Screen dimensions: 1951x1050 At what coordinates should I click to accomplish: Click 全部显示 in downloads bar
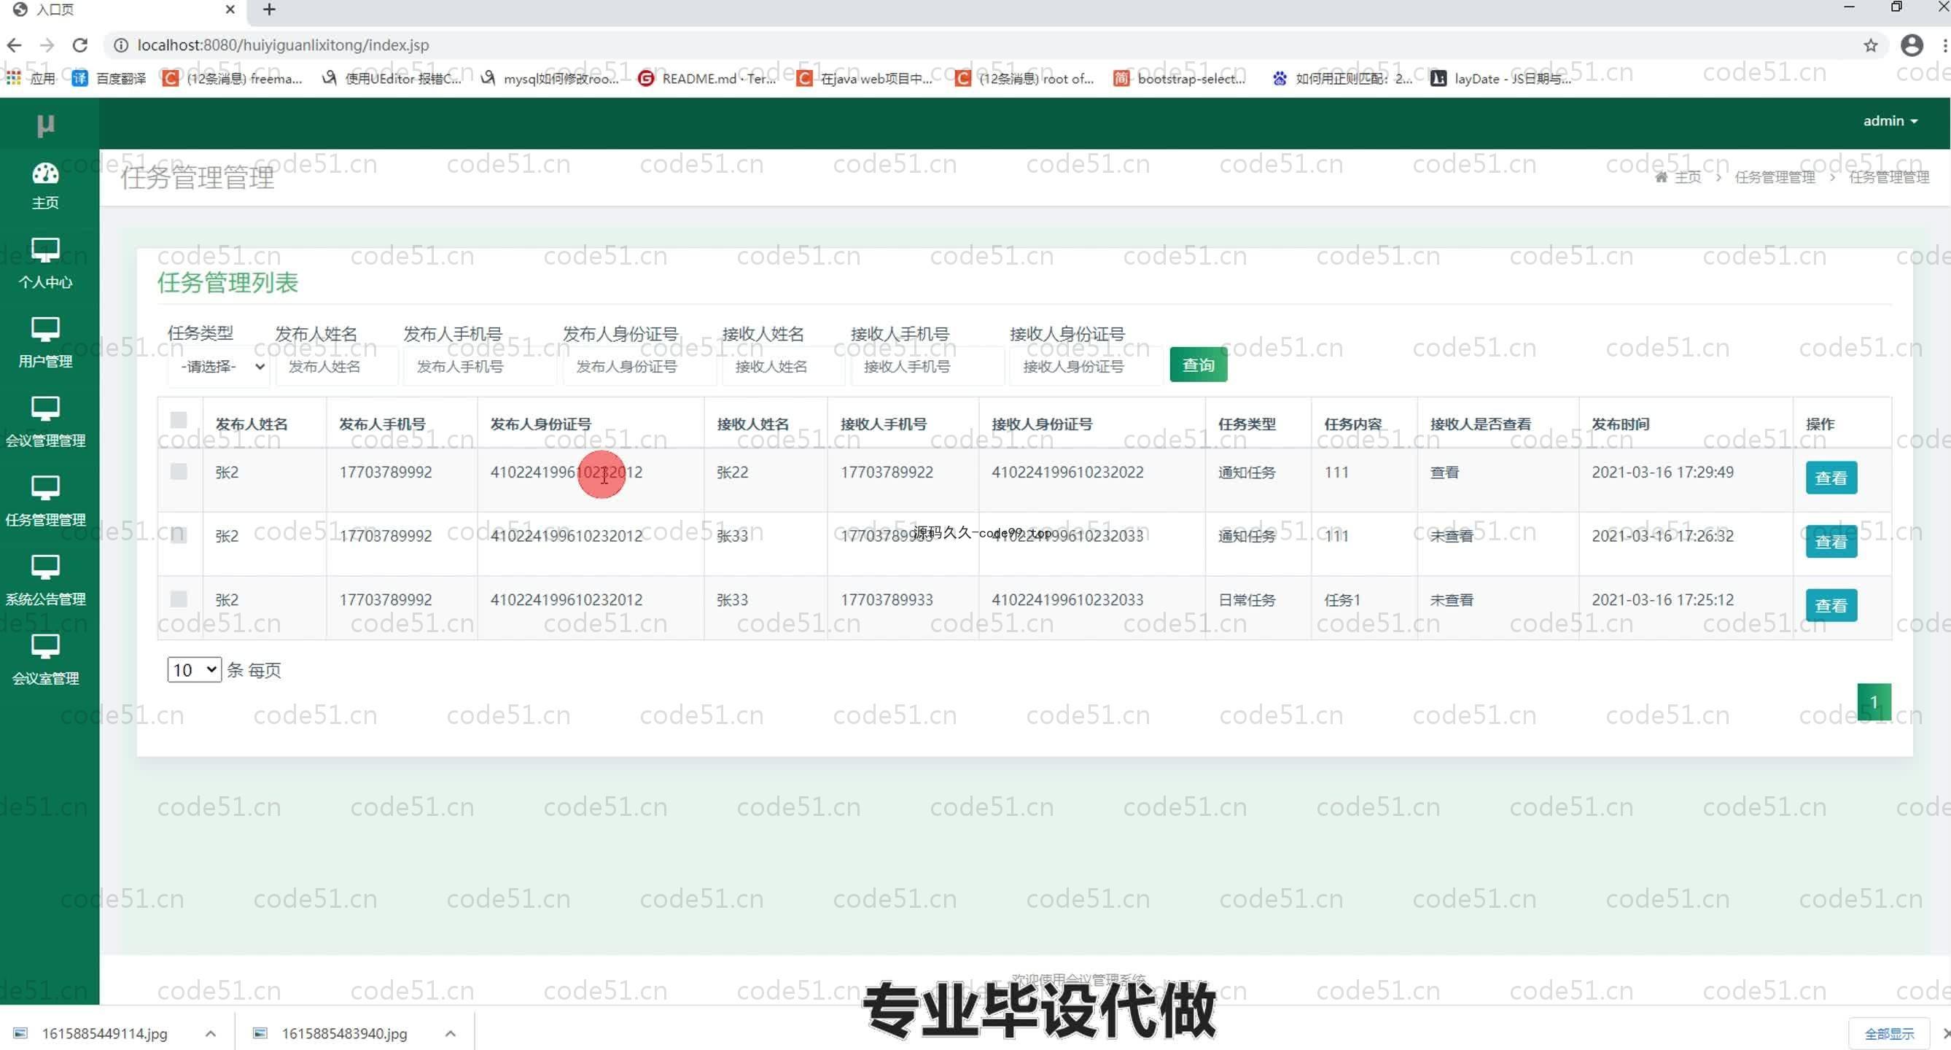(1889, 1033)
